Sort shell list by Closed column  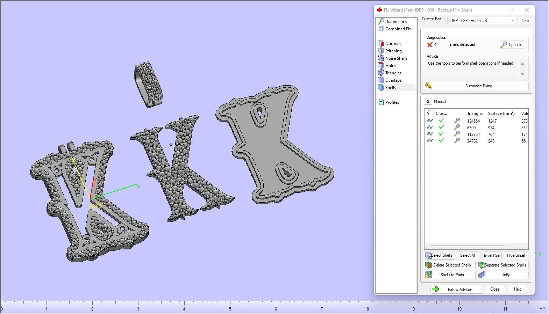point(441,114)
